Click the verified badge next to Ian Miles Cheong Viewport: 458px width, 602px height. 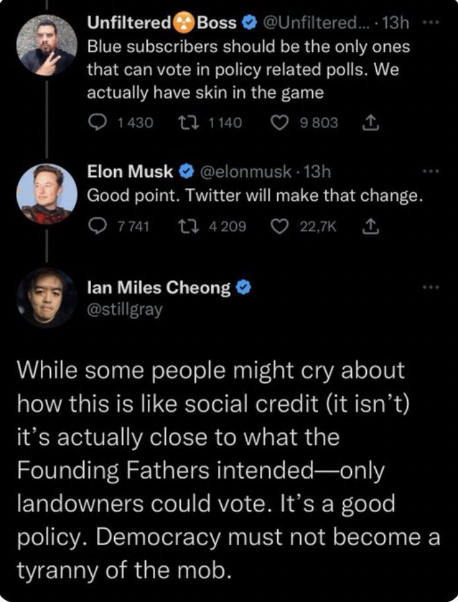pyautogui.click(x=243, y=287)
